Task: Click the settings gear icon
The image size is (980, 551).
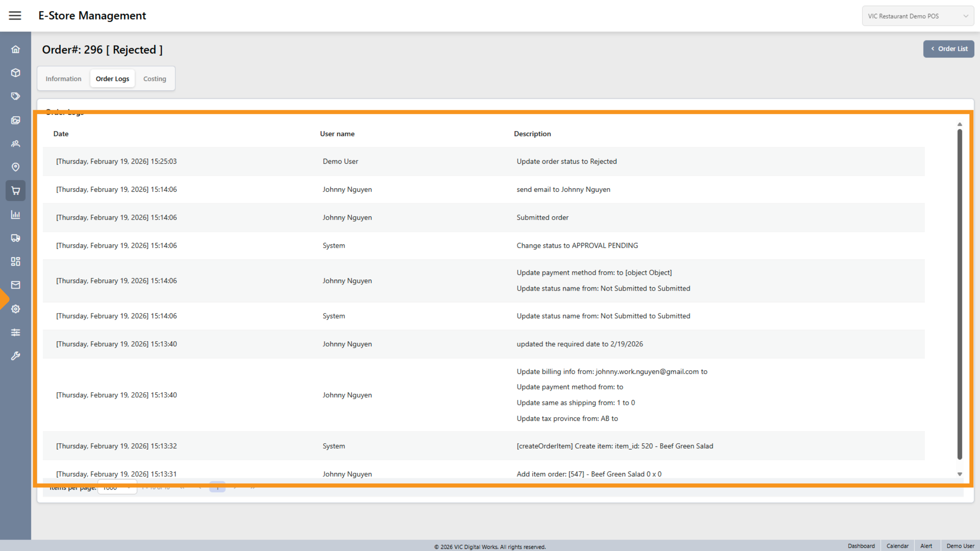Action: pyautogui.click(x=16, y=309)
